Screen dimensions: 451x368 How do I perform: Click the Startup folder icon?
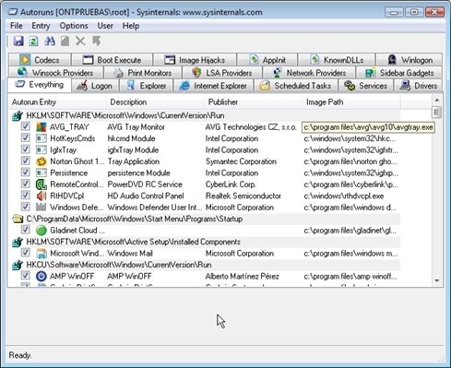(18, 219)
